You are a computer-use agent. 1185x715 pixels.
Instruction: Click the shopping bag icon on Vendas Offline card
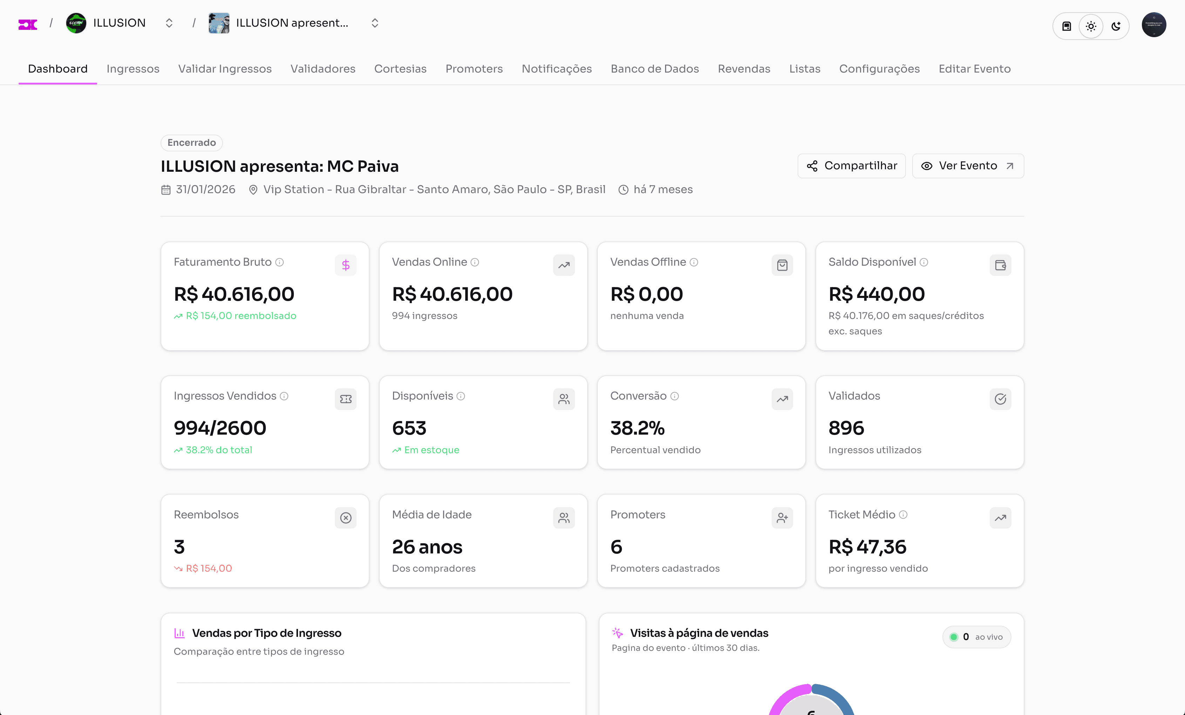(x=782, y=265)
